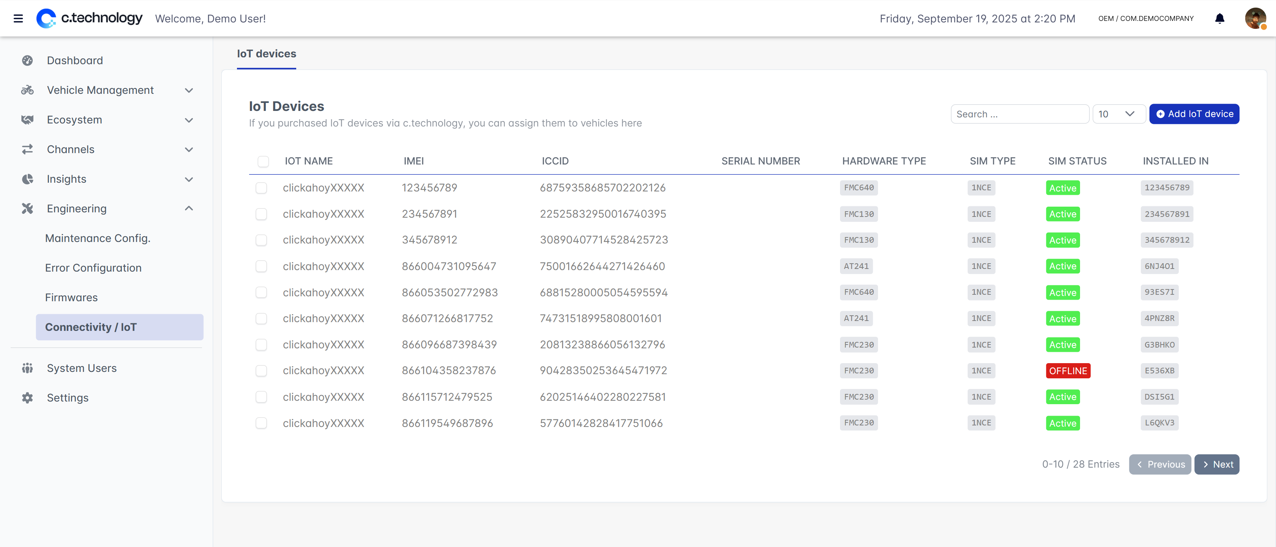Screen dimensions: 1276x547
Task: Click the red OFFLINE status badge
Action: click(1068, 371)
